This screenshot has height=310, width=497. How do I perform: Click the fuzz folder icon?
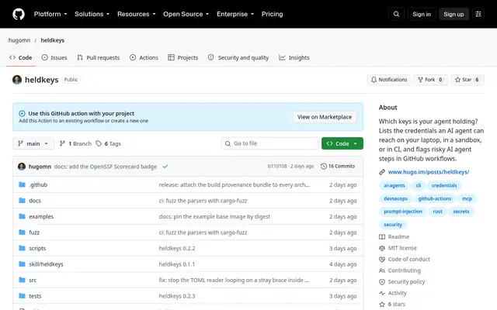click(22, 232)
